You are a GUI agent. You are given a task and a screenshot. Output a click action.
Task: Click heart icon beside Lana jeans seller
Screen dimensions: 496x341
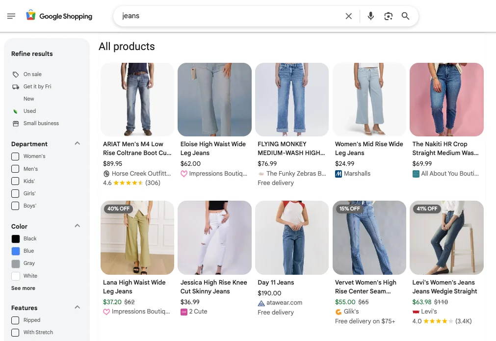click(106, 312)
